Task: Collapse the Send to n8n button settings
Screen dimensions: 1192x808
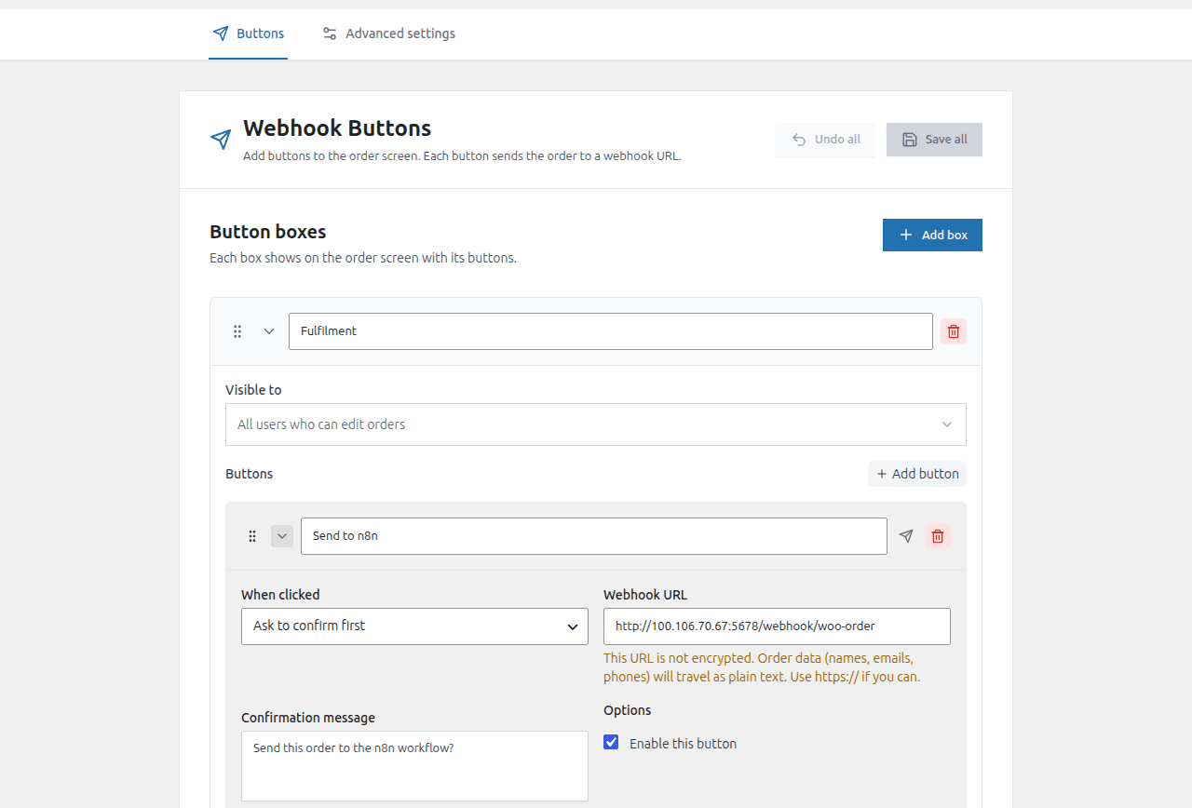Action: tap(282, 536)
